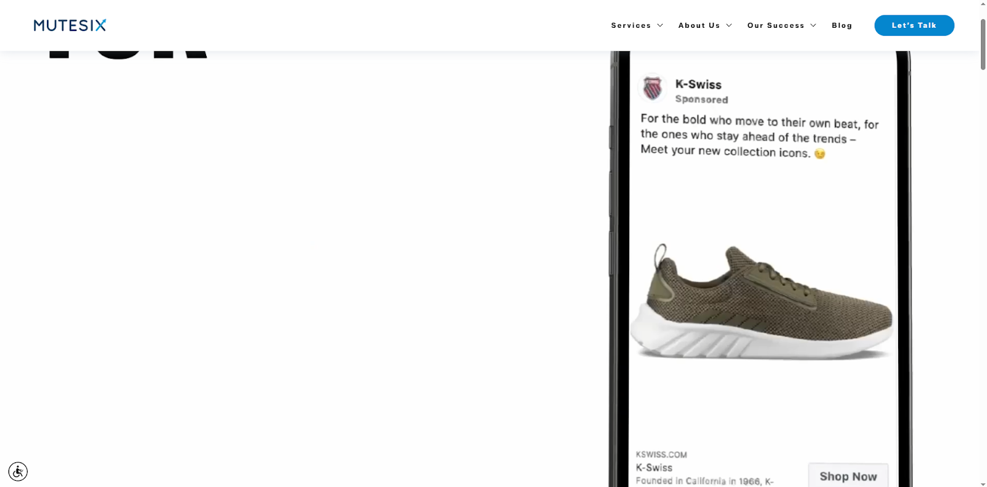Open the accessibility widget icon
987x487 pixels.
click(18, 472)
